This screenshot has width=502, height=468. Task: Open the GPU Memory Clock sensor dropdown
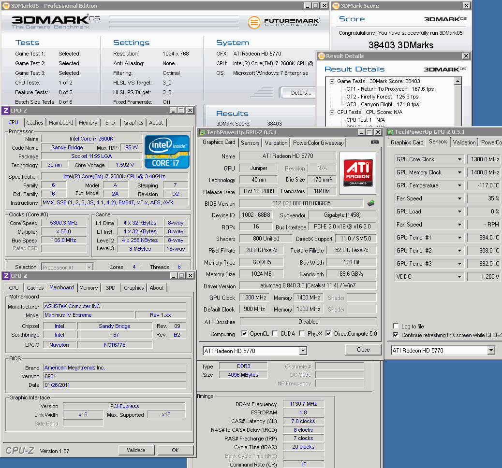459,172
